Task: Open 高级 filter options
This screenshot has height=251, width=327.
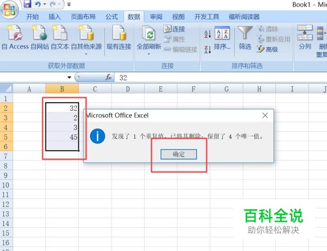Action: pos(267,49)
